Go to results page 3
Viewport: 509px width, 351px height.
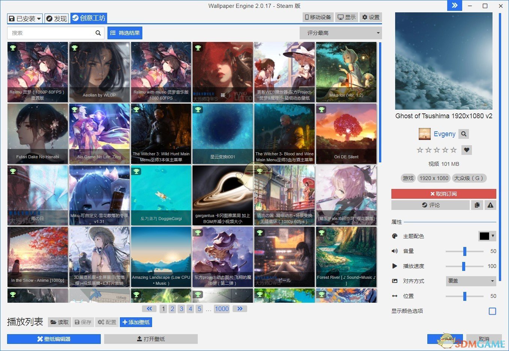(181, 309)
